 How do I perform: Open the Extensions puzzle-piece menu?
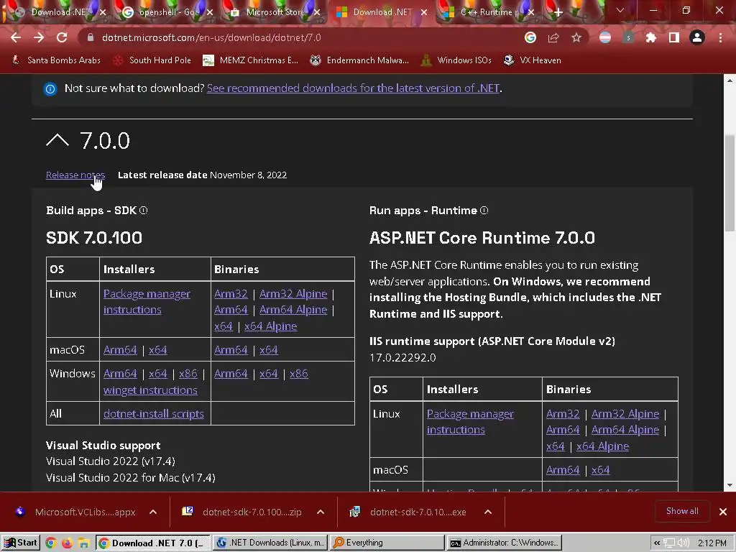pyautogui.click(x=651, y=37)
